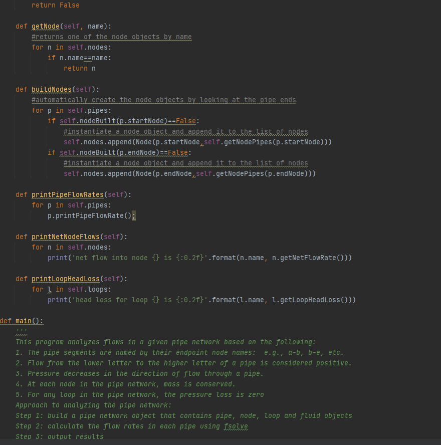Viewport: 441px width, 445px height.
Task: Click the getNode function definition name
Action: [45, 26]
